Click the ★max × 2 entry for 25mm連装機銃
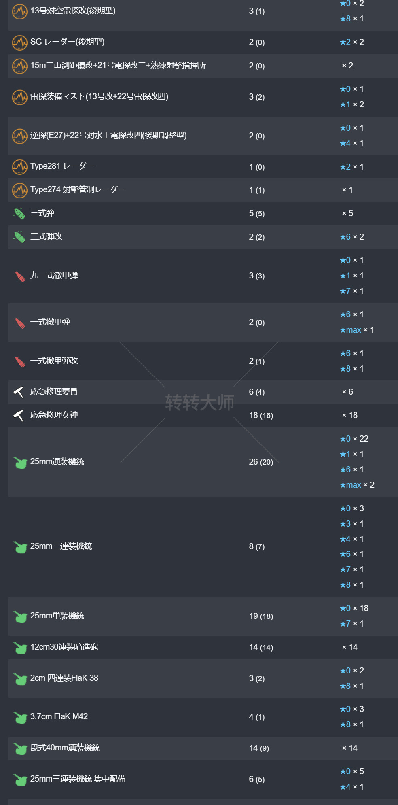Screen dimensions: 398x805 click(357, 485)
